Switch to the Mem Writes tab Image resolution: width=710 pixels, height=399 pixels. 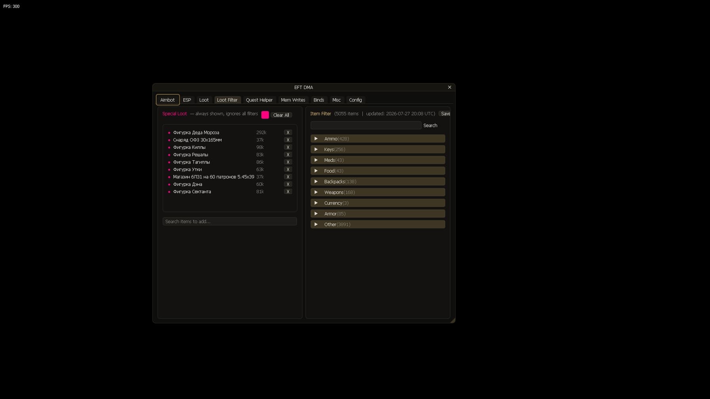pyautogui.click(x=293, y=100)
